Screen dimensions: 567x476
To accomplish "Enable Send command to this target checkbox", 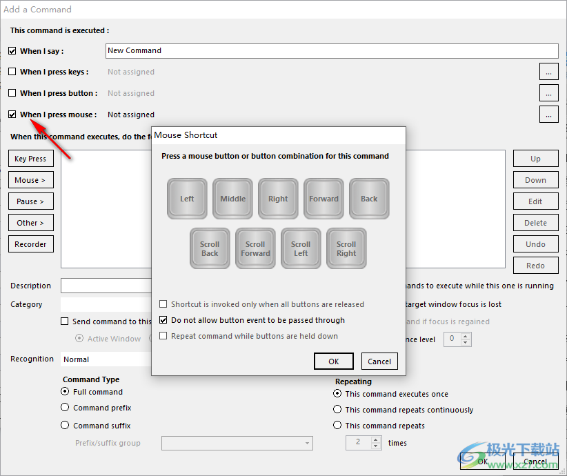I will pyautogui.click(x=64, y=321).
